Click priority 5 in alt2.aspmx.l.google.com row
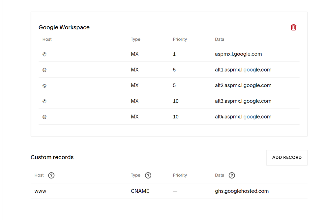This screenshot has width=329, height=220. click(174, 85)
